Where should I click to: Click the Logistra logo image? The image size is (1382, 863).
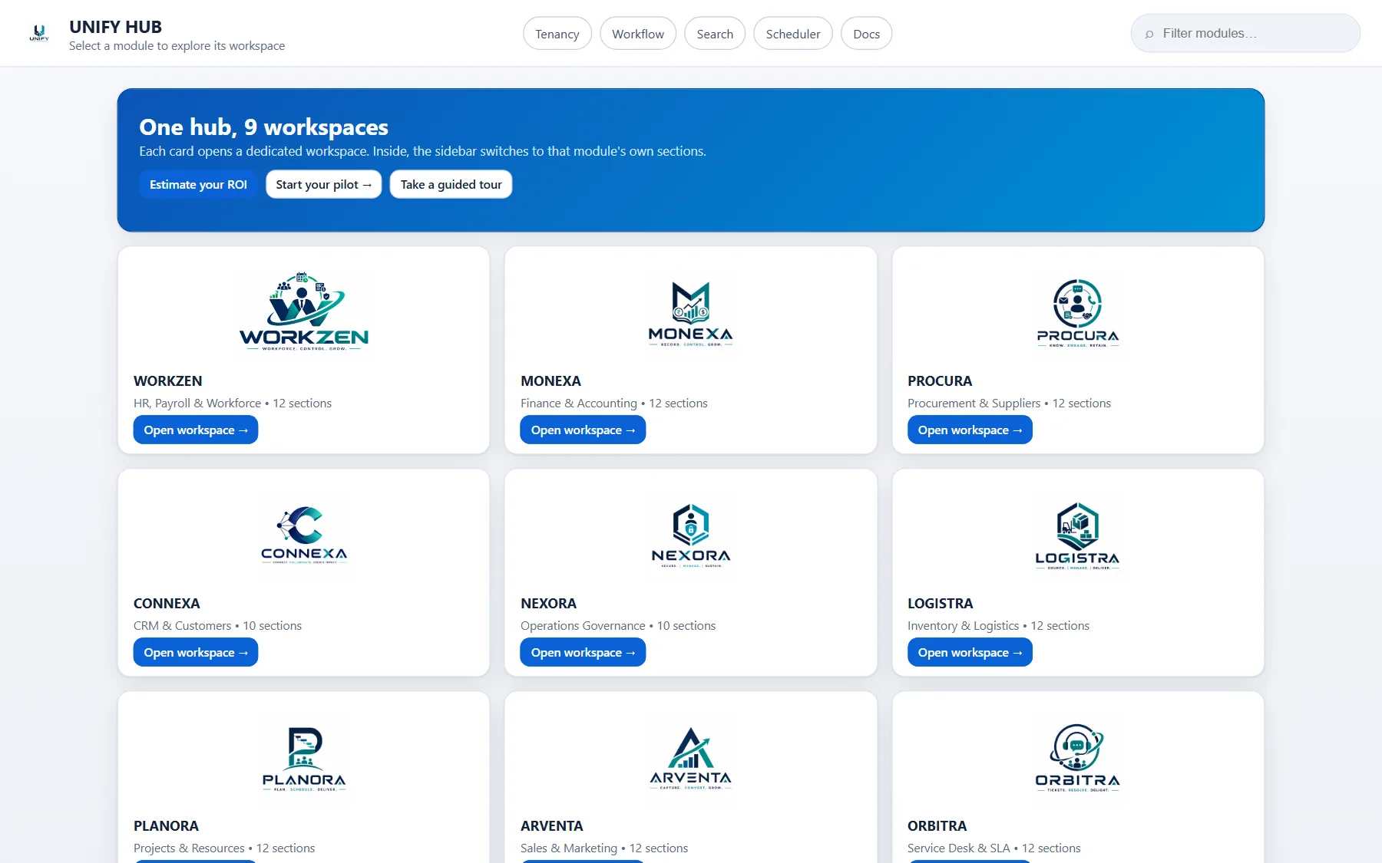tap(1078, 535)
